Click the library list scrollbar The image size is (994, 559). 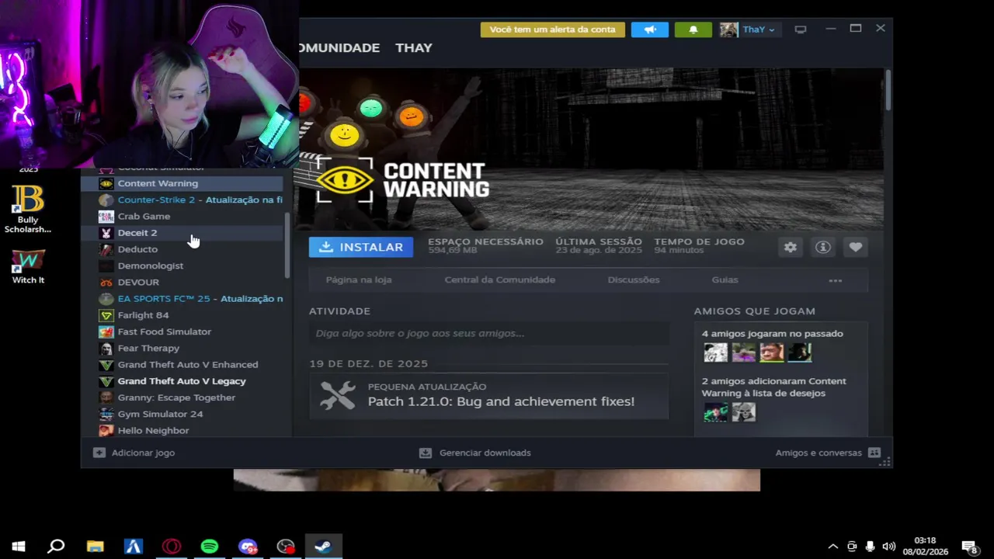click(287, 245)
